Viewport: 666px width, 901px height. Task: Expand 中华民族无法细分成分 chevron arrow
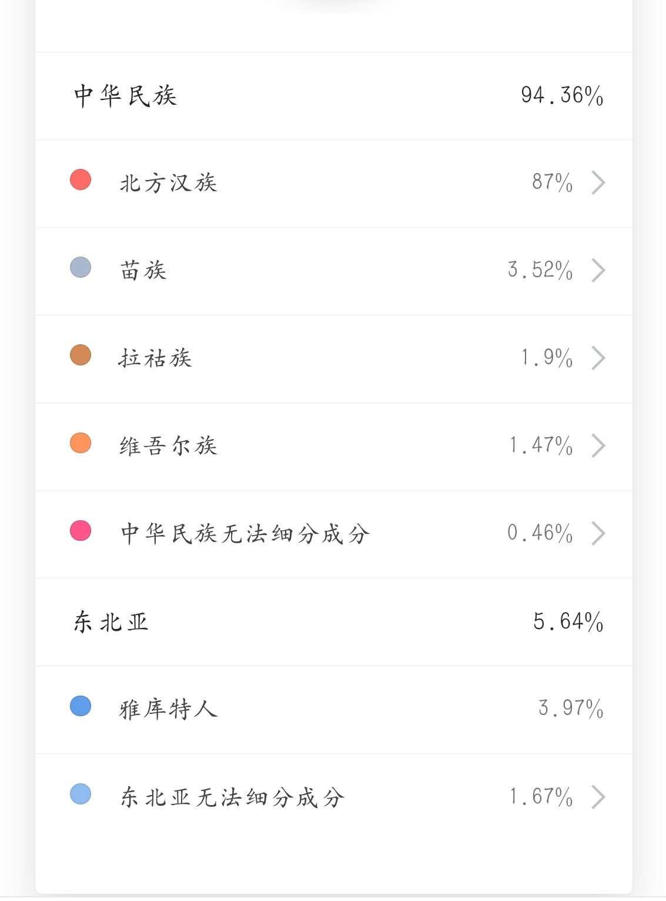[x=598, y=533]
